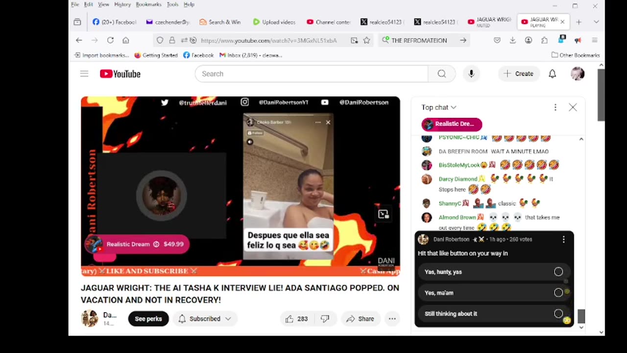Click tracking protection shield icon

pyautogui.click(x=160, y=40)
